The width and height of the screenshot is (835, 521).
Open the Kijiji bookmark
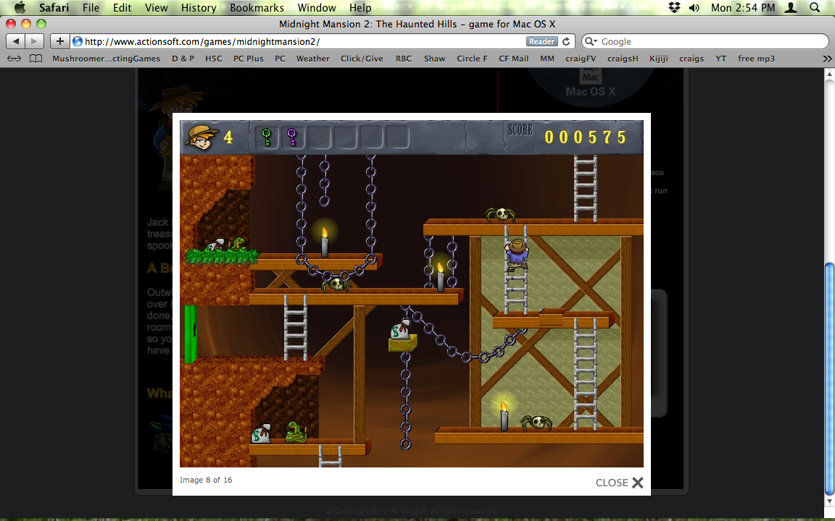[x=659, y=59]
